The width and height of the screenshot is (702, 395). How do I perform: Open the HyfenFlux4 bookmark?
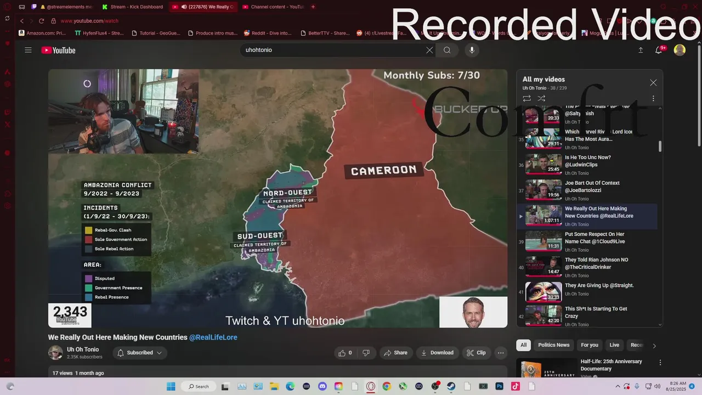tap(99, 33)
